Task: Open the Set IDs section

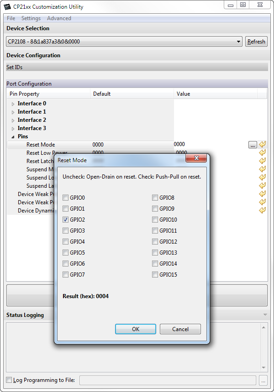Action: coord(137,67)
